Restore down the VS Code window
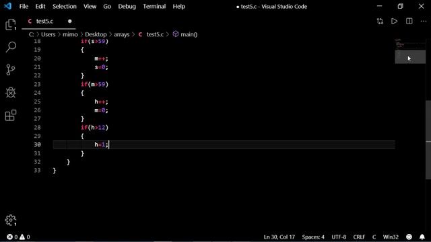The width and height of the screenshot is (431, 242). point(400,6)
